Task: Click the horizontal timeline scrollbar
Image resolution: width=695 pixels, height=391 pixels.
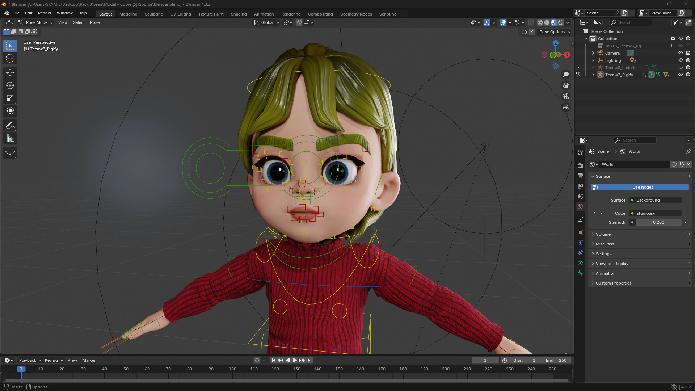Action: point(286,380)
